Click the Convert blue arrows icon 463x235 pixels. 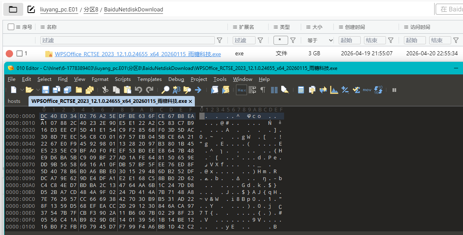323,90
